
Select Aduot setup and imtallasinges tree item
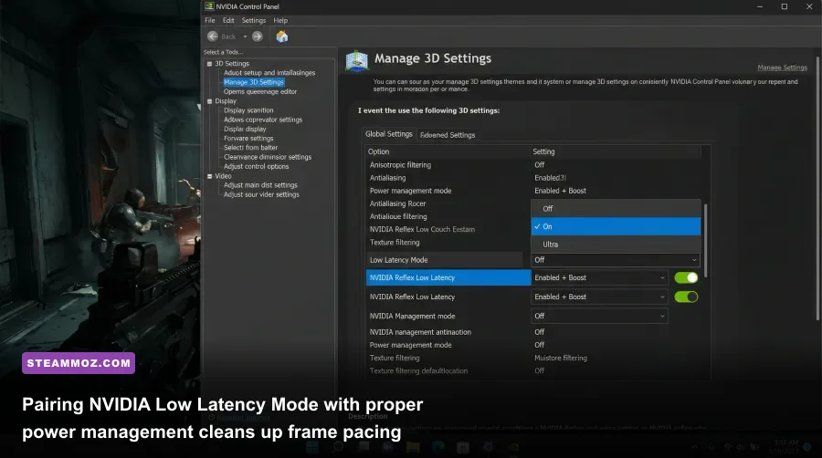click(269, 73)
